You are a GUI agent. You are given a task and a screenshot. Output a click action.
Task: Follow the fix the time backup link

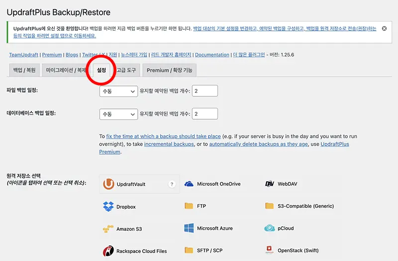pos(164,136)
